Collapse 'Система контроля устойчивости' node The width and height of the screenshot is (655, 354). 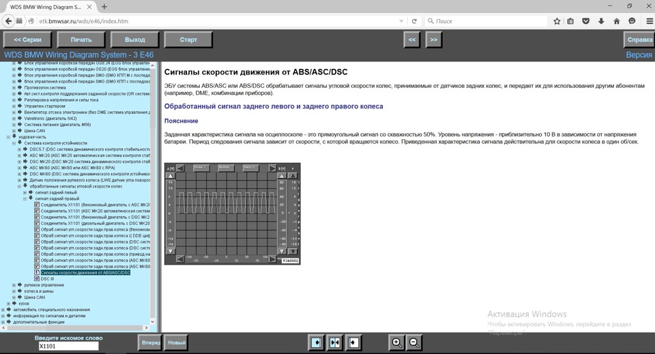(x=14, y=143)
